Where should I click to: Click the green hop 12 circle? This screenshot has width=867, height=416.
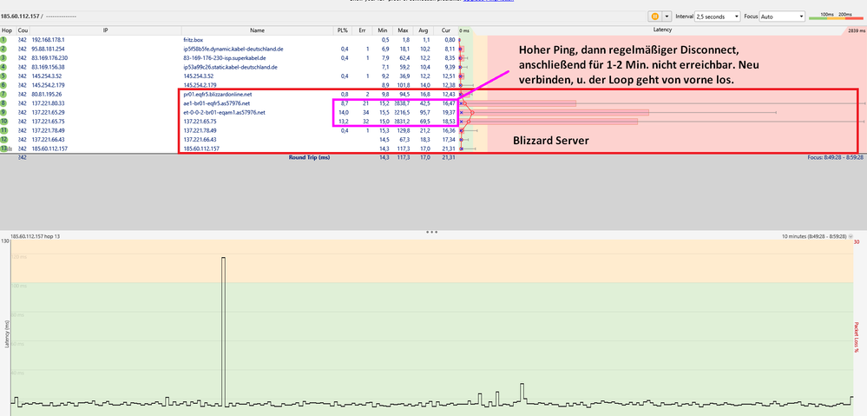(3, 140)
